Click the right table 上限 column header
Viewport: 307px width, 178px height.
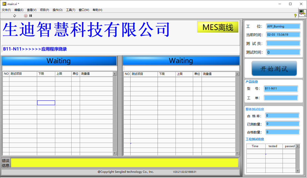tap(184, 74)
